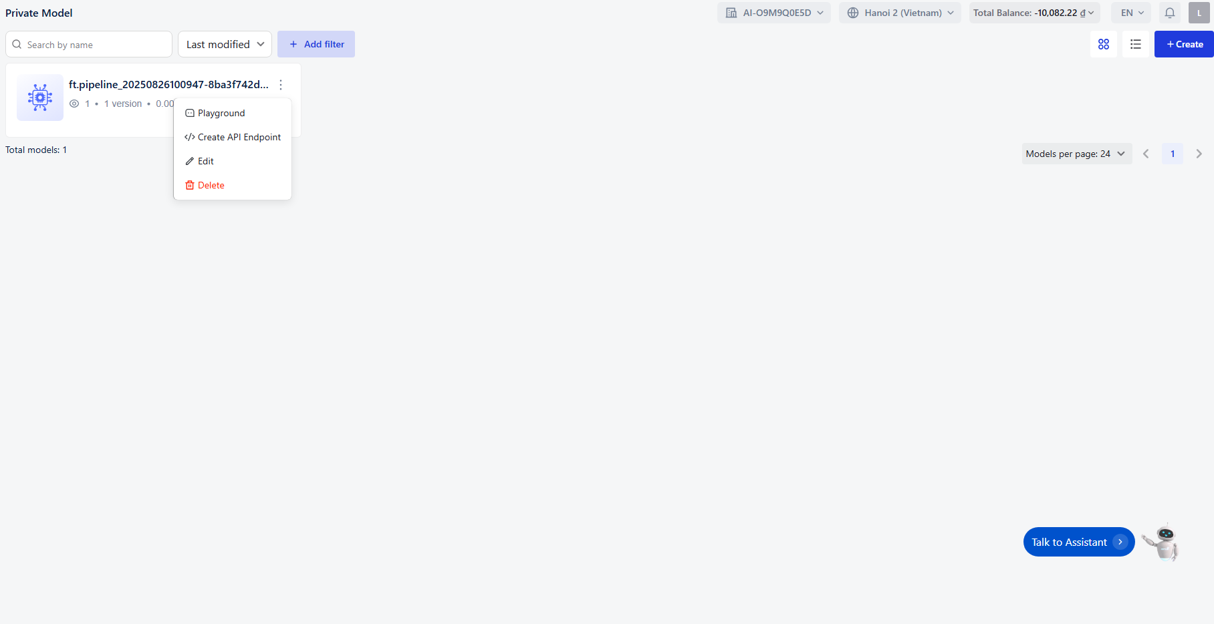1214x624 pixels.
Task: Select Playground from the context menu
Action: coord(221,113)
